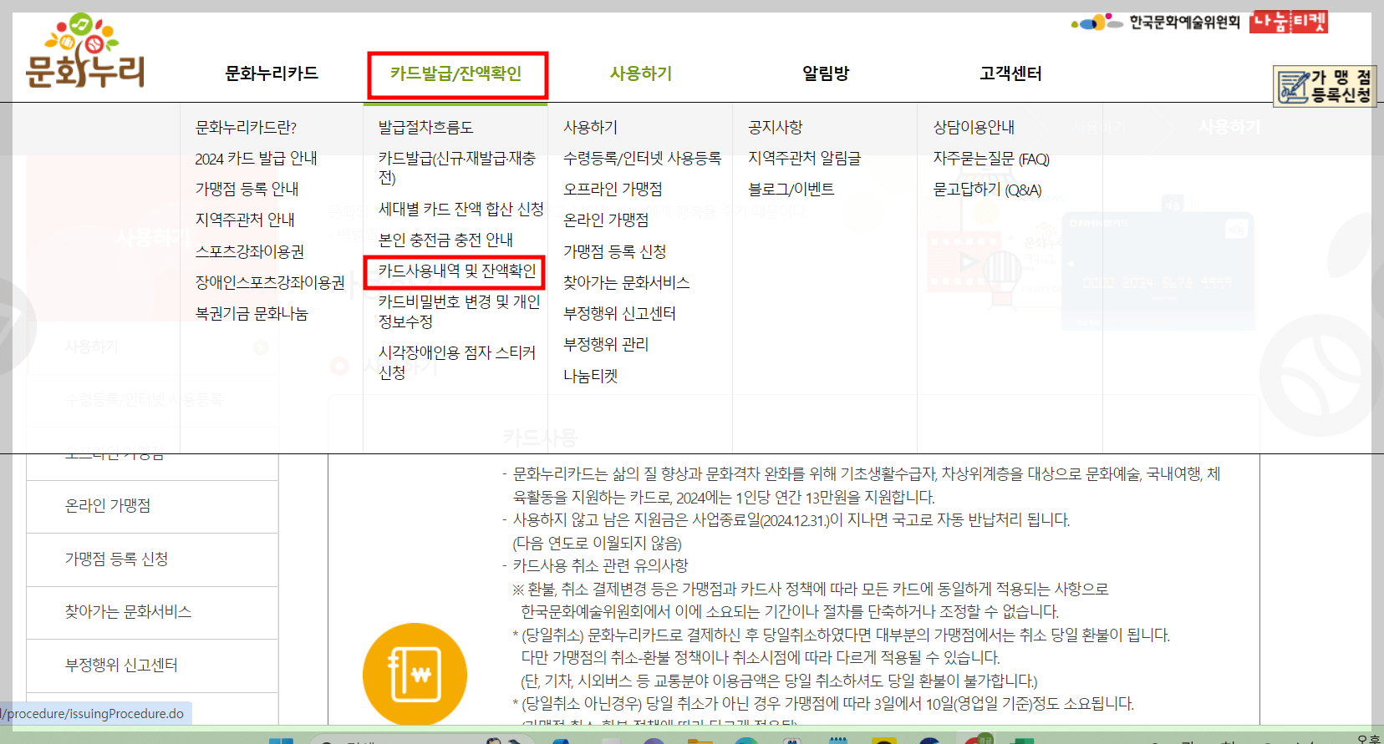This screenshot has height=744, width=1384.
Task: Open 스포츠강좌이용권 from the dropdown
Action: tap(249, 251)
